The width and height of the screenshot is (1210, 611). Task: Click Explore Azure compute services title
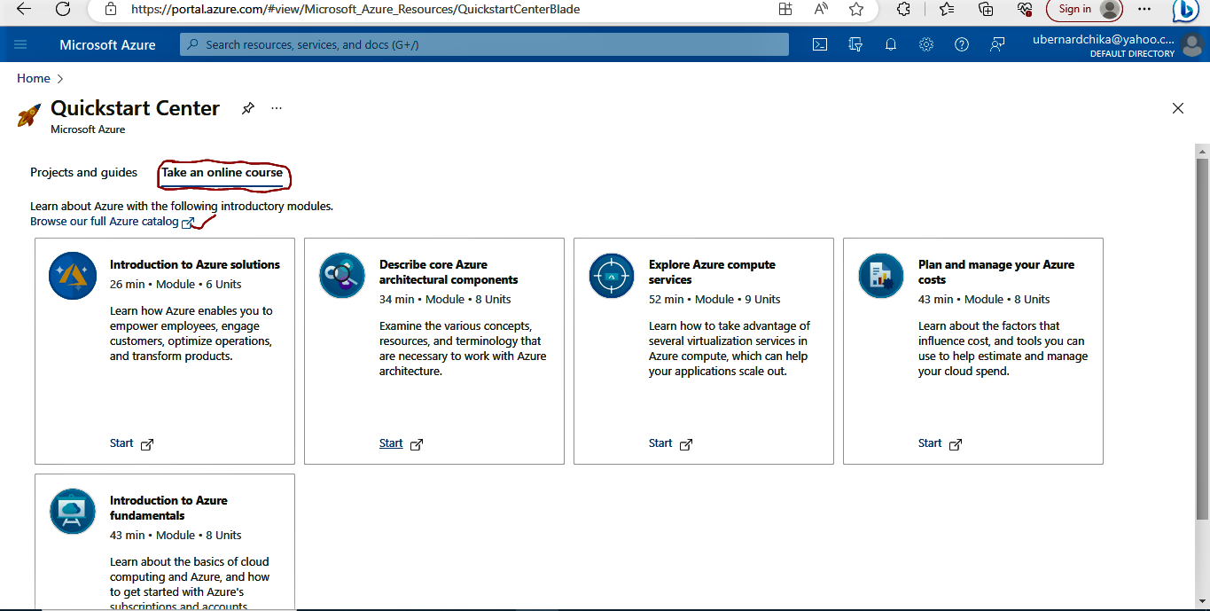712,272
